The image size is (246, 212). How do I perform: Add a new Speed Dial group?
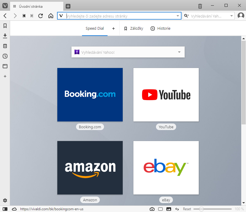click(x=113, y=29)
